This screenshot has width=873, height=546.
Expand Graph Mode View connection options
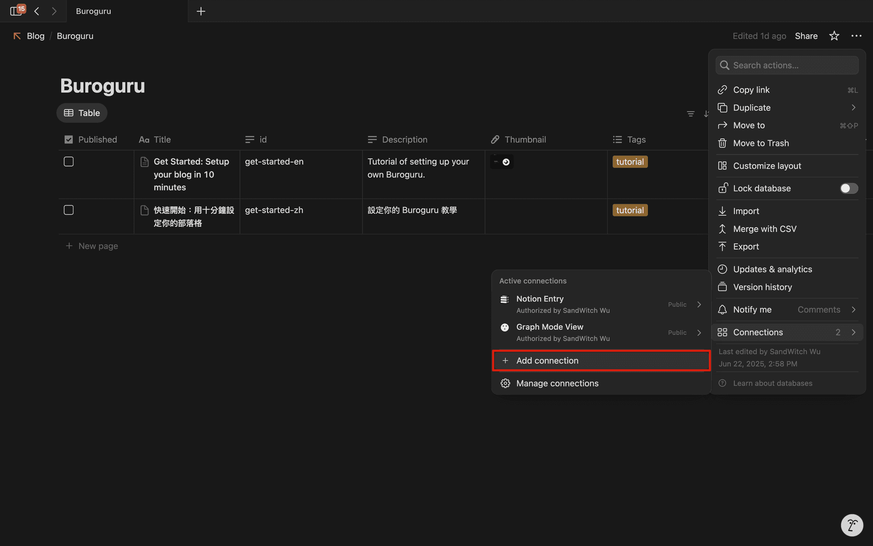tap(699, 332)
